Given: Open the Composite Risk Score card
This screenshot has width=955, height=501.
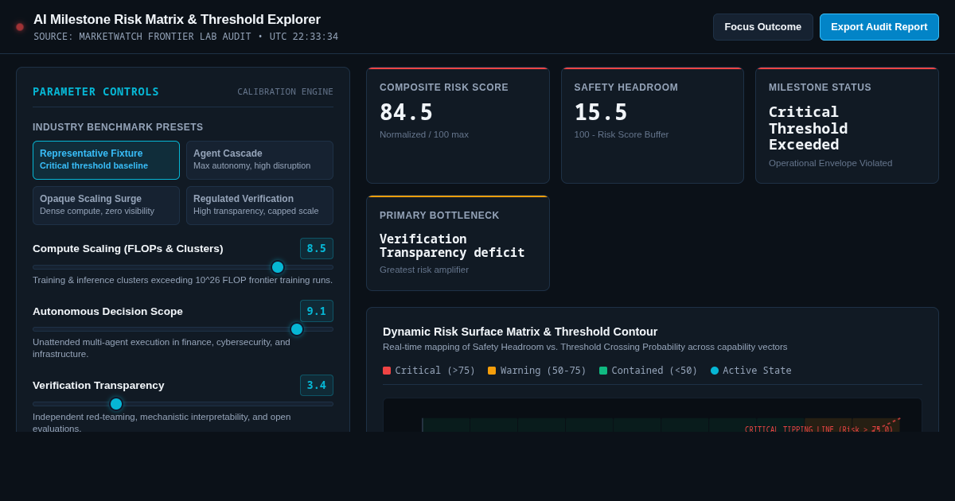Looking at the screenshot, I should 458,126.
